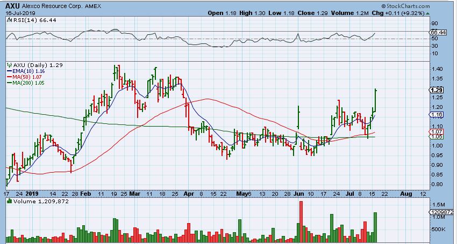Click the Aug month label on date axis

tap(406, 194)
